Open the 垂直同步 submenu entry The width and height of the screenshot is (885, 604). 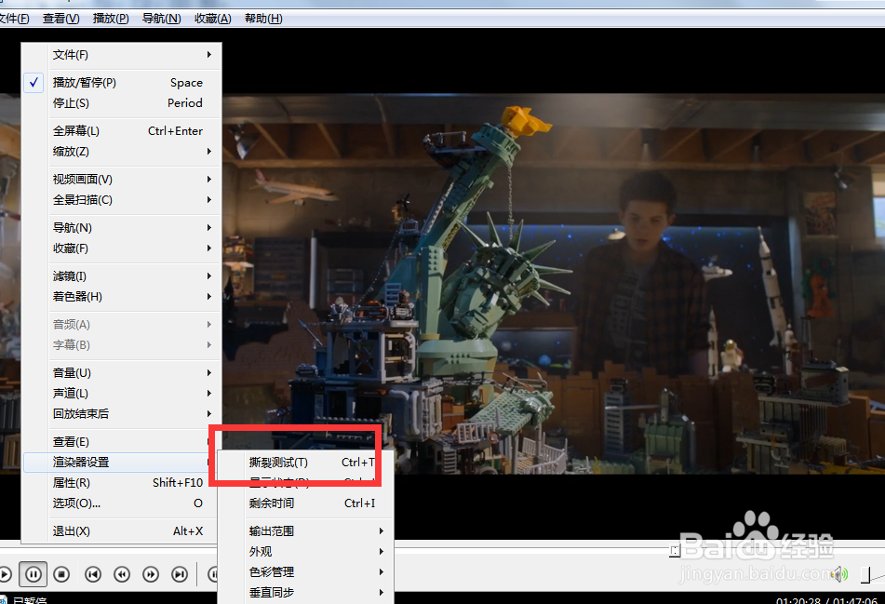pyautogui.click(x=305, y=593)
